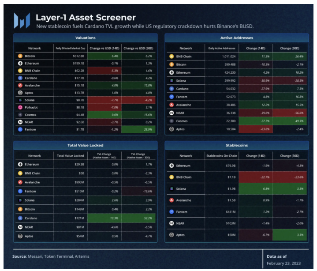Click NEAR stablecoins value $103M
Image resolution: width=317 pixels, height=271 pixels.
click(x=231, y=223)
